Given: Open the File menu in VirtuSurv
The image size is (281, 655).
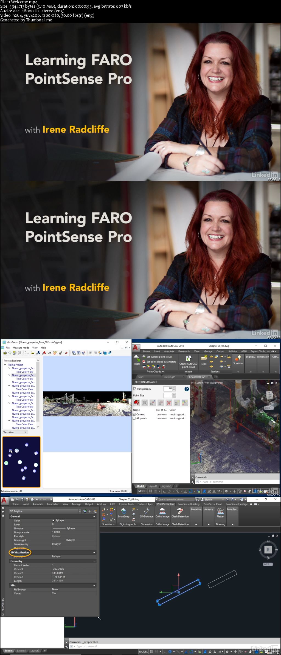Looking at the screenshot, I should tap(8, 348).
